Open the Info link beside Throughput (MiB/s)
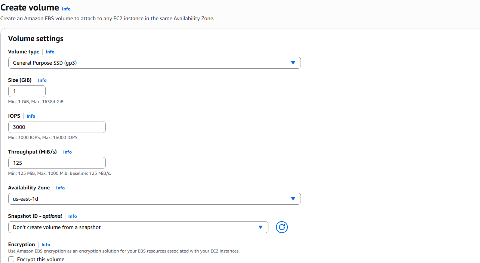The height and width of the screenshot is (263, 480). coord(67,152)
